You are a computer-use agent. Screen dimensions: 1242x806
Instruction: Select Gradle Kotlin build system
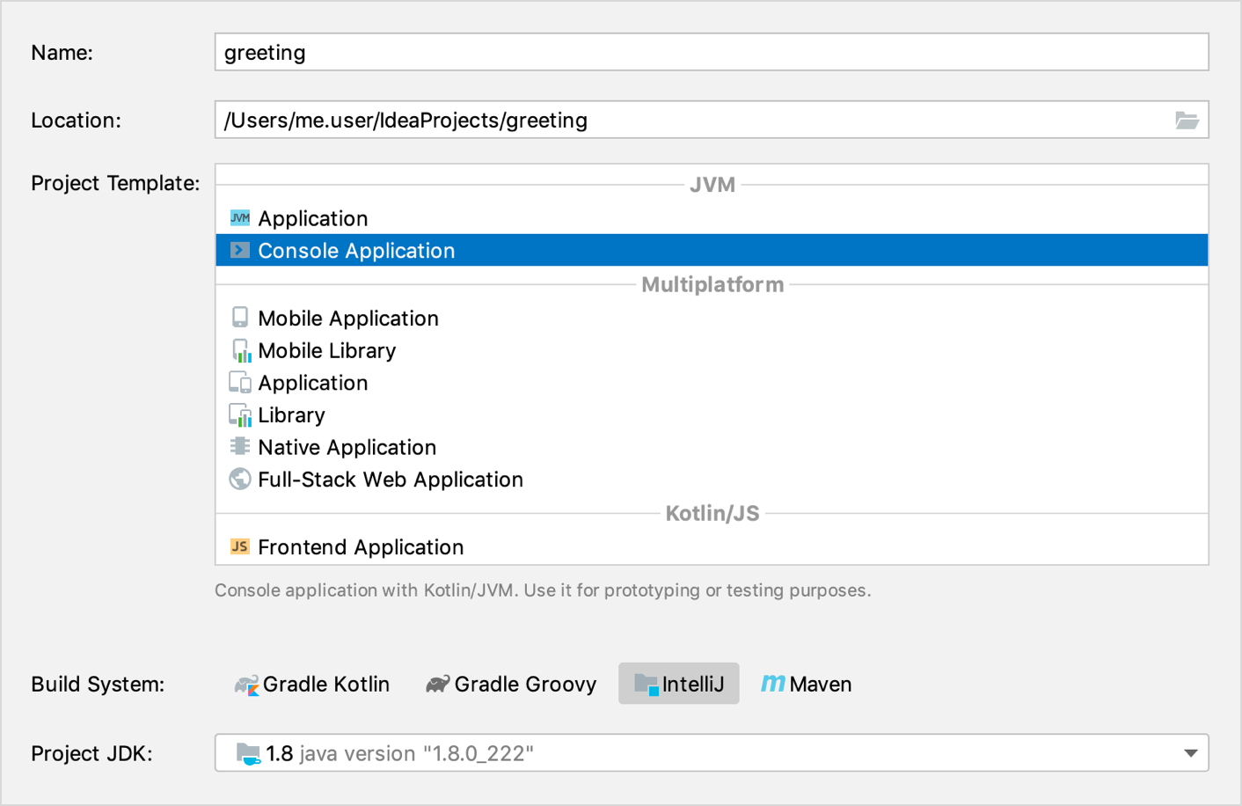[312, 684]
